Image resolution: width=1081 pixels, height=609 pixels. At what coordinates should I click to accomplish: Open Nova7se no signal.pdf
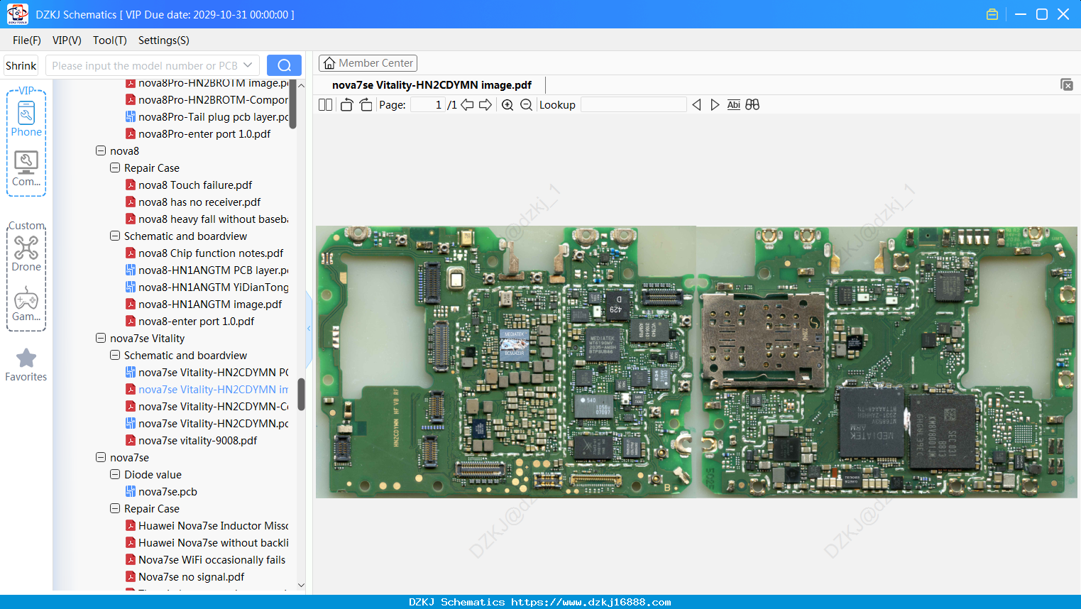tap(192, 576)
